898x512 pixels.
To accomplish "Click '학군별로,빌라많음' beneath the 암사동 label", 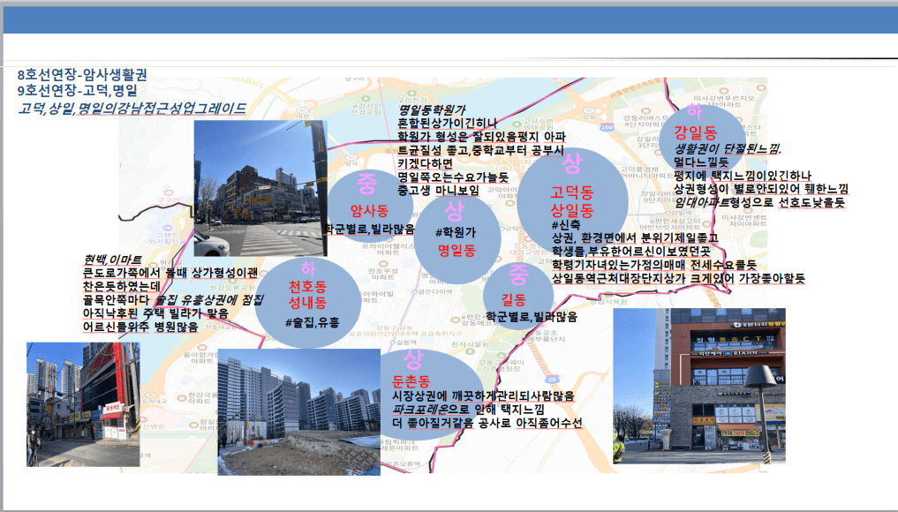I will (369, 230).
